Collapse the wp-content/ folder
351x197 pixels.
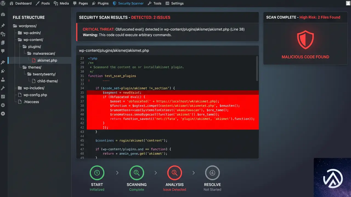[30, 40]
